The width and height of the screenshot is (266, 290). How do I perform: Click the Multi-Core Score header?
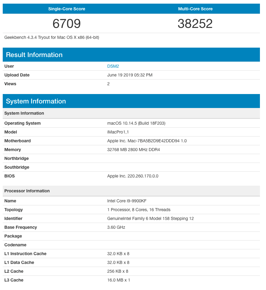[x=195, y=9]
